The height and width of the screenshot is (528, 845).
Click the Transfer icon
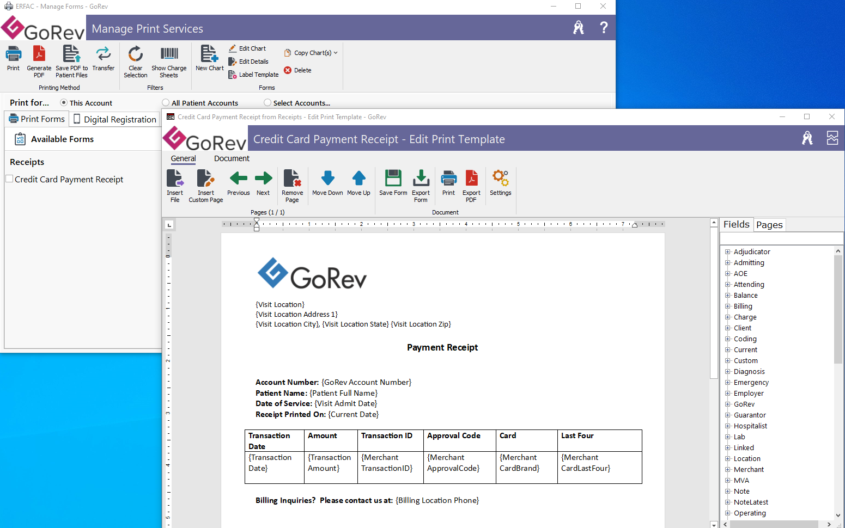tap(103, 59)
